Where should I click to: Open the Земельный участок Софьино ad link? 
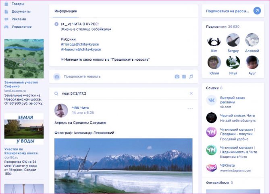tap(21, 84)
